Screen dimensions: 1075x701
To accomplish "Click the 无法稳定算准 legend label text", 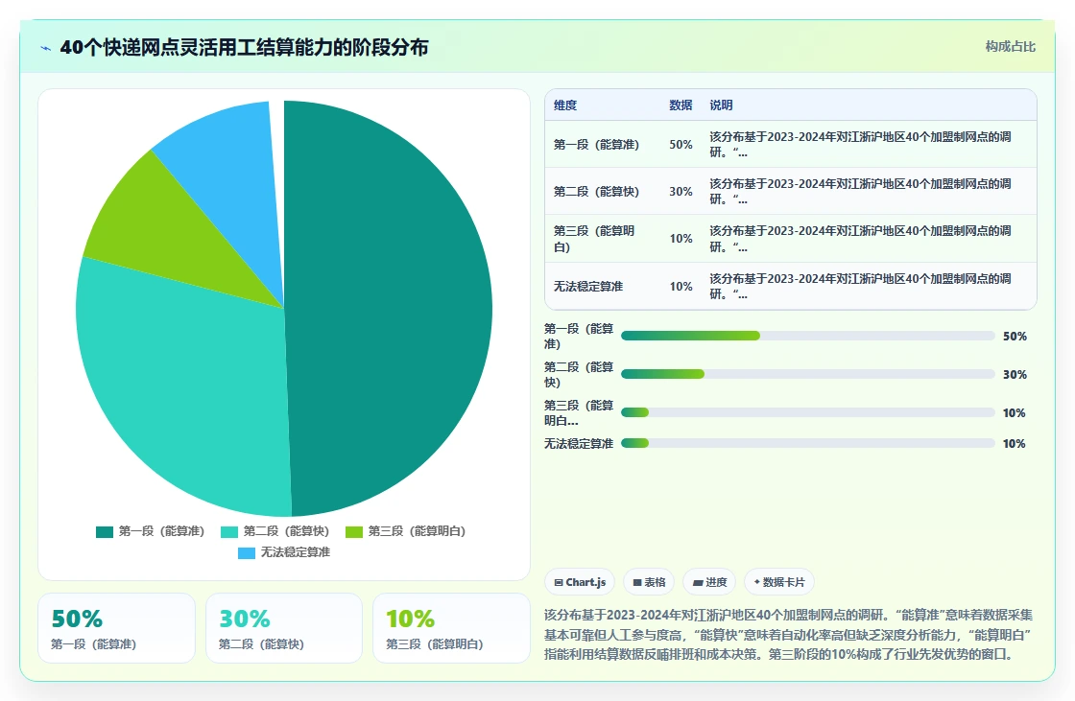I will coord(296,553).
